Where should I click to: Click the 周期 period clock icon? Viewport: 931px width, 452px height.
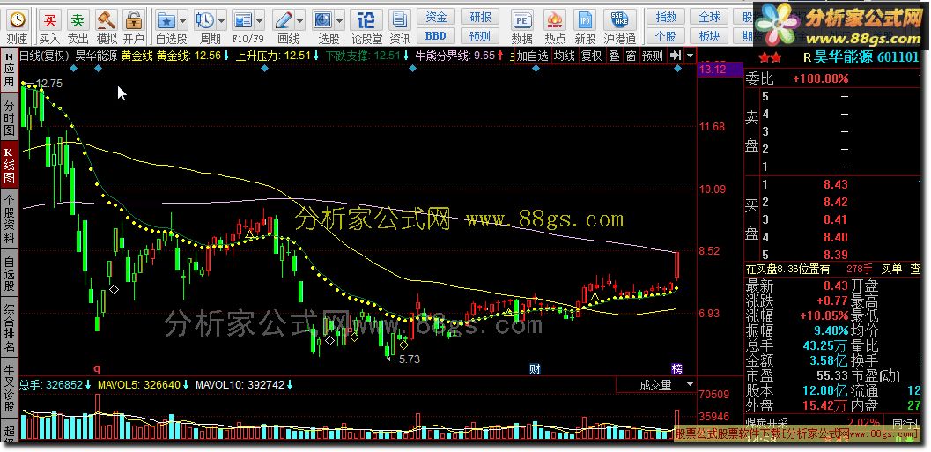[x=205, y=20]
